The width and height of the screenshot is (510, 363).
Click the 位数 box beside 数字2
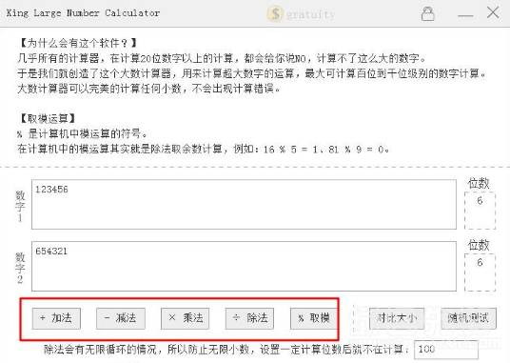[480, 272]
